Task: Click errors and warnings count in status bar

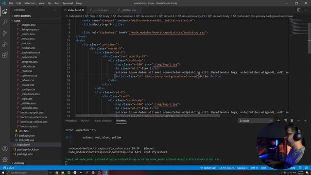Action: click(x=9, y=168)
